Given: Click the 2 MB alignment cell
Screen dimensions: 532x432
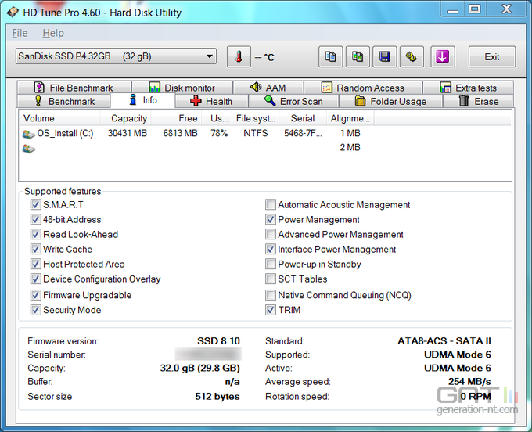Looking at the screenshot, I should 350,147.
